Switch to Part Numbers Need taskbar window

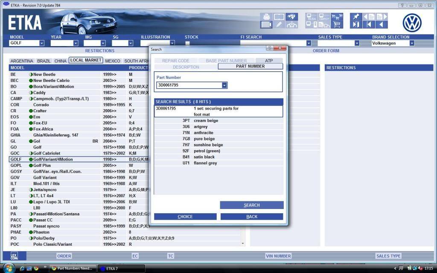pos(73,269)
